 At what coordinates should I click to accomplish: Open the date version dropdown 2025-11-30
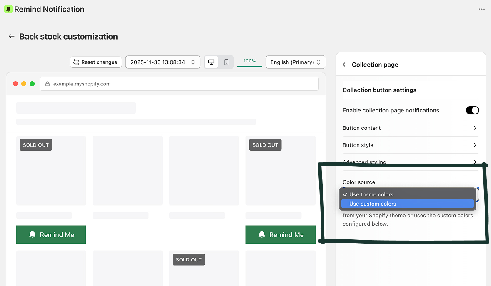[x=163, y=62]
